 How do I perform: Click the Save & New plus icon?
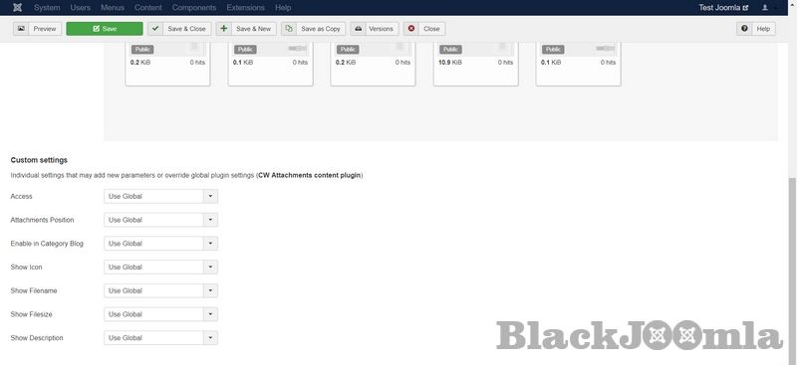click(223, 29)
